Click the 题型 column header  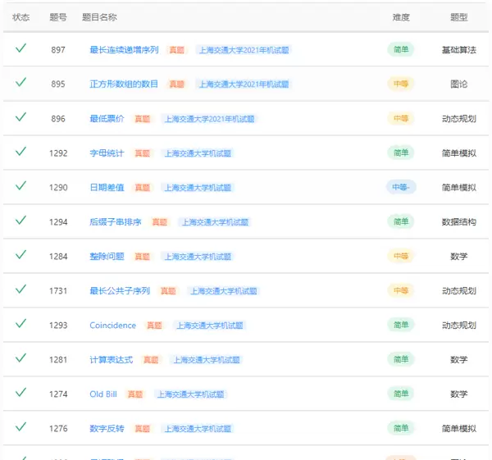pyautogui.click(x=459, y=17)
